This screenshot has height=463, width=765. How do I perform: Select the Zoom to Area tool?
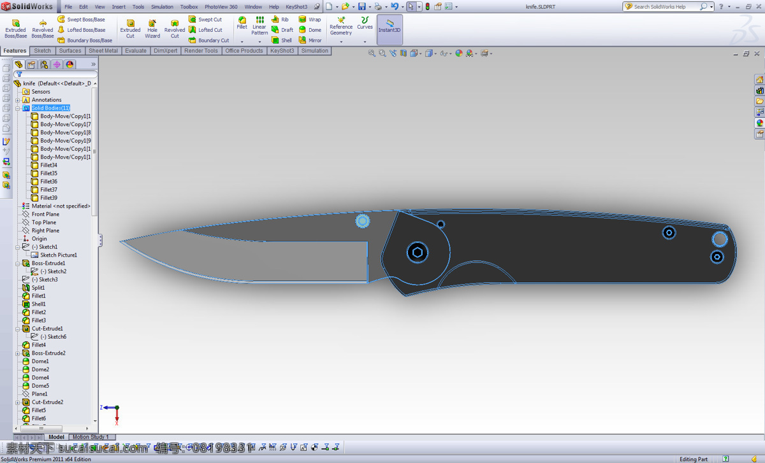point(382,53)
